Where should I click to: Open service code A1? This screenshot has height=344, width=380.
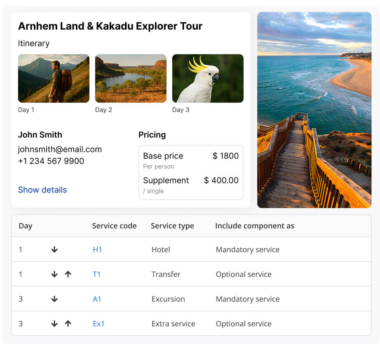(97, 299)
